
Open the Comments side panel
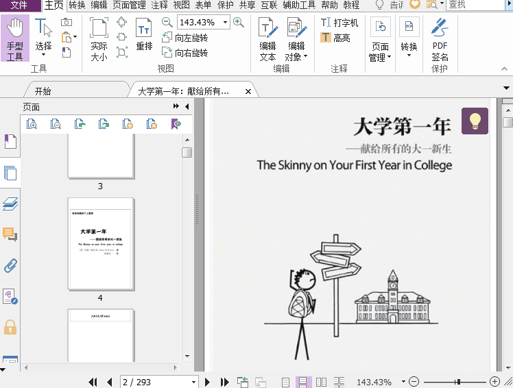click(x=10, y=234)
